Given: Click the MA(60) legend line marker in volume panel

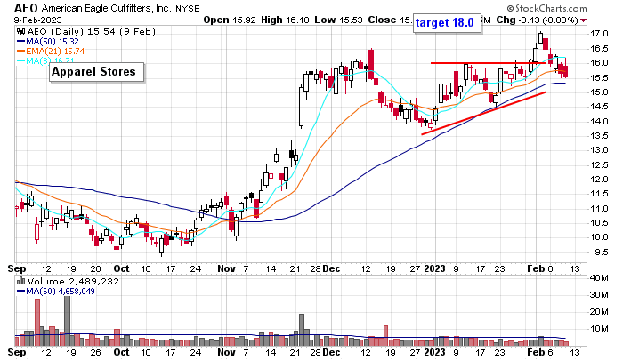Looking at the screenshot, I should coord(20,292).
